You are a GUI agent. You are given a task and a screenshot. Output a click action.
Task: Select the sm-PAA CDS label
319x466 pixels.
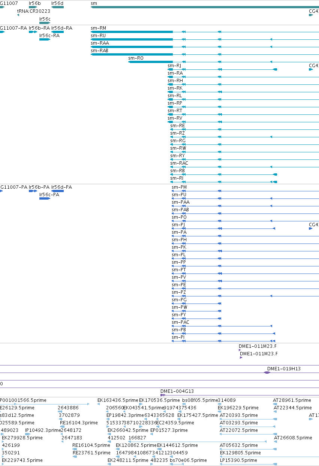[181, 202]
